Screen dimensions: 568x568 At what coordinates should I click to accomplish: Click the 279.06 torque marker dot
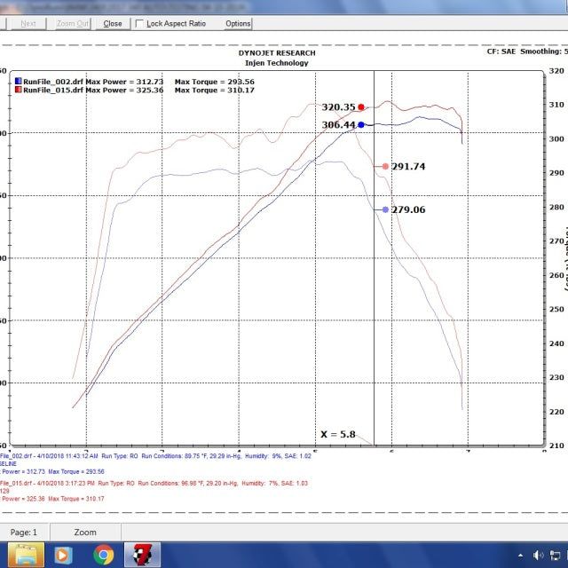385,209
